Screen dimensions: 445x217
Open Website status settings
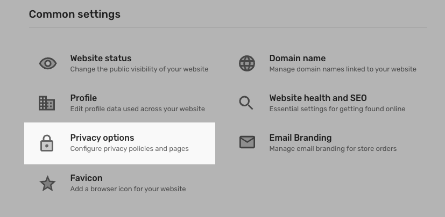(101, 58)
